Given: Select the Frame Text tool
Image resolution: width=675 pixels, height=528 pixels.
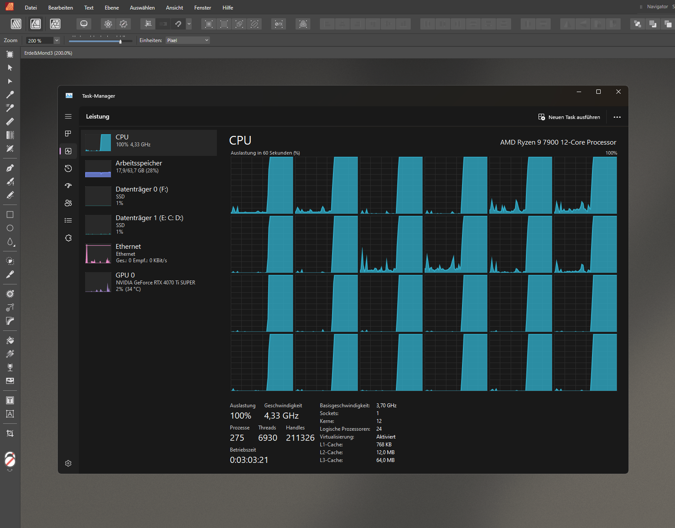Looking at the screenshot, I should (10, 400).
